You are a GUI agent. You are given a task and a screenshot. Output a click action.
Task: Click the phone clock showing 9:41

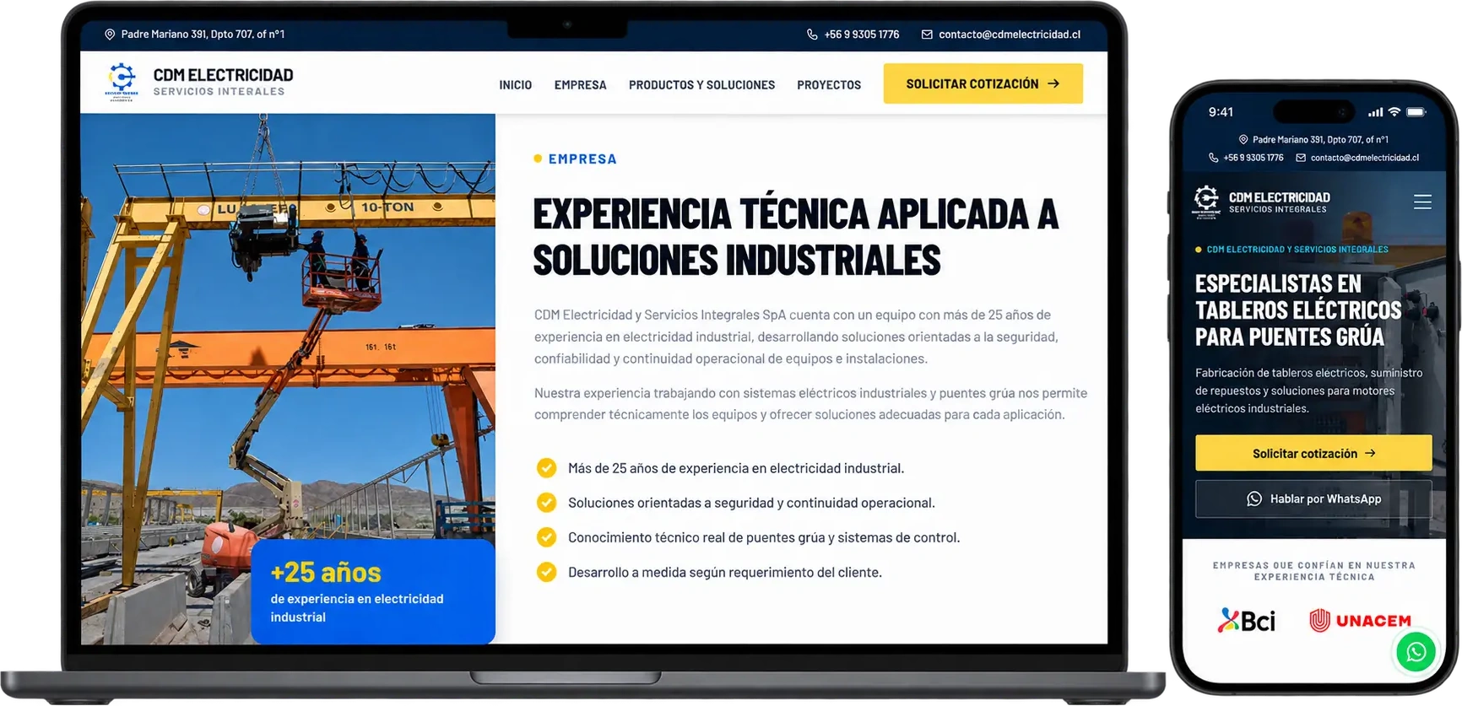(1221, 111)
